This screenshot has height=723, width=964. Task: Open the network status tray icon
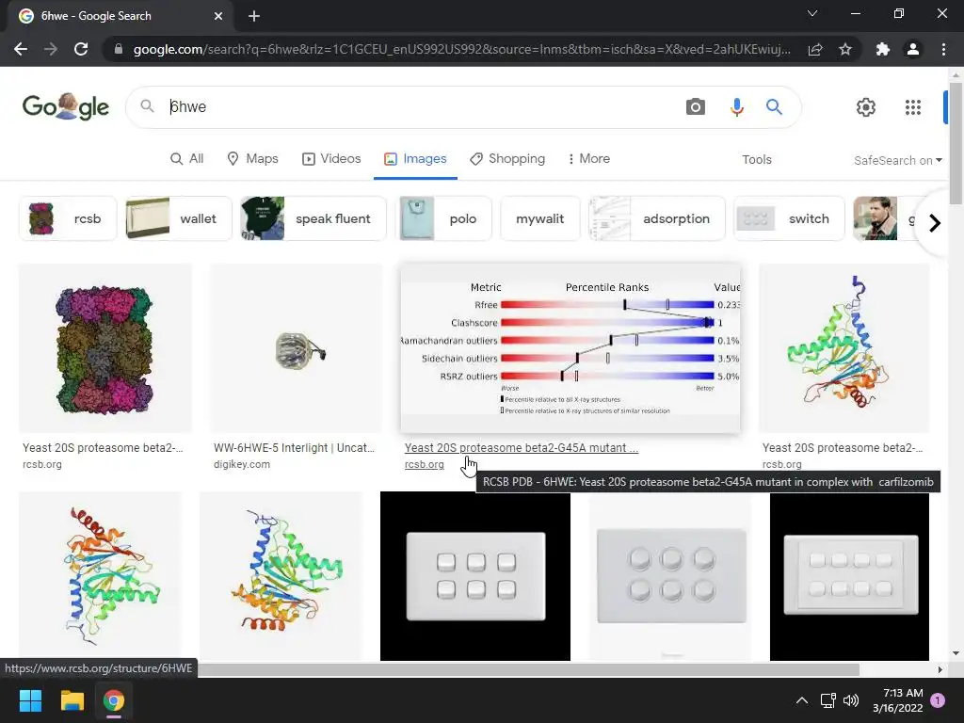click(827, 700)
